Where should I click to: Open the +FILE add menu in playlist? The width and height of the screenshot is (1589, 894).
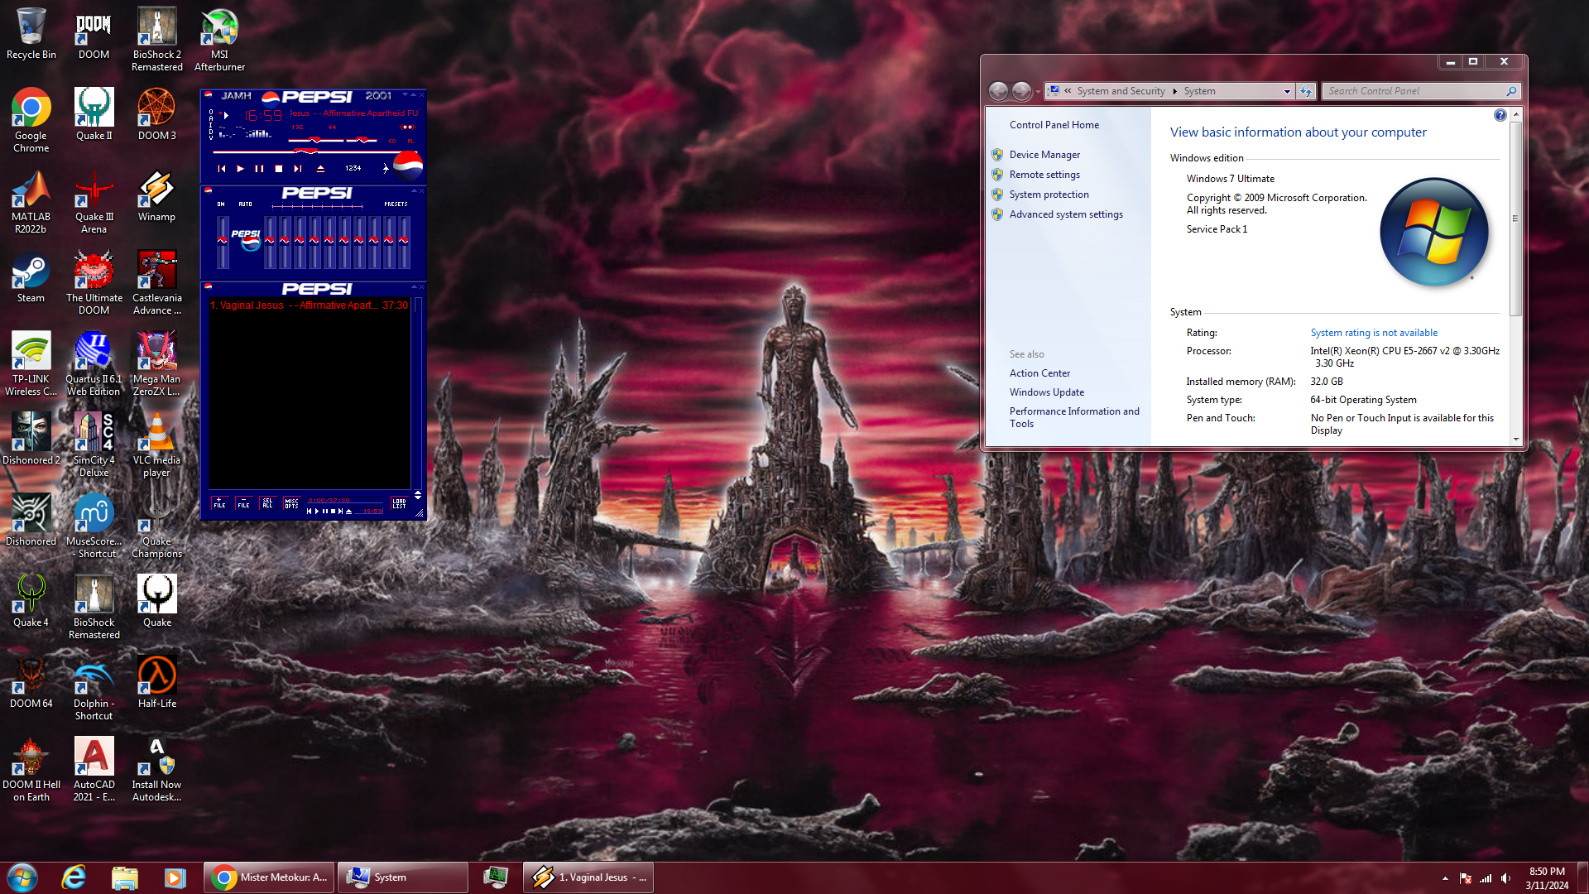219,503
